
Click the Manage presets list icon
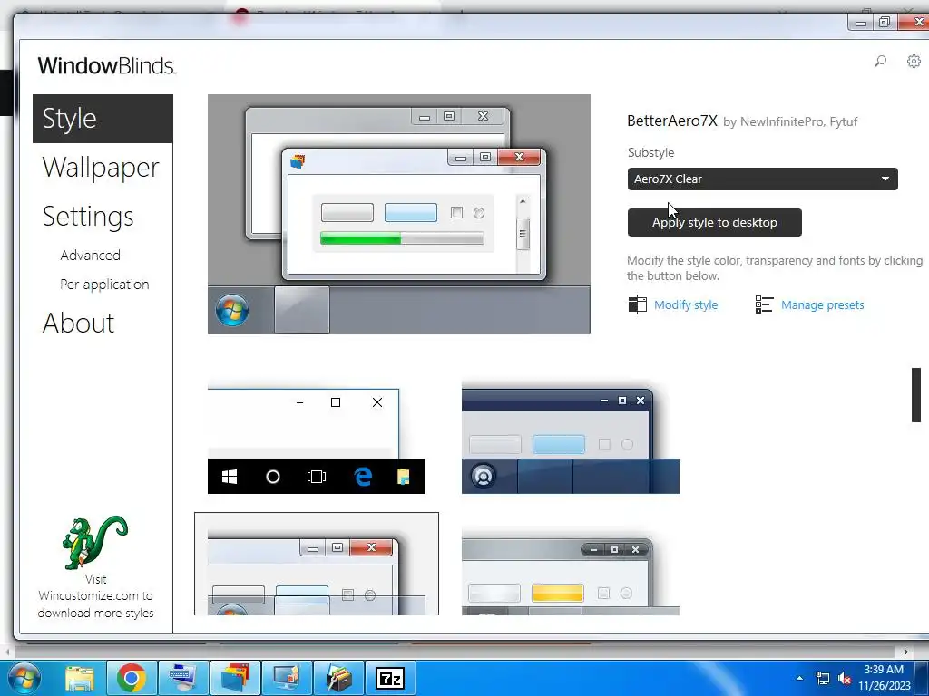click(764, 304)
